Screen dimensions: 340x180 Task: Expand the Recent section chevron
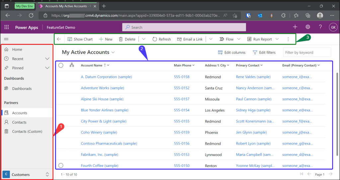coord(47,59)
